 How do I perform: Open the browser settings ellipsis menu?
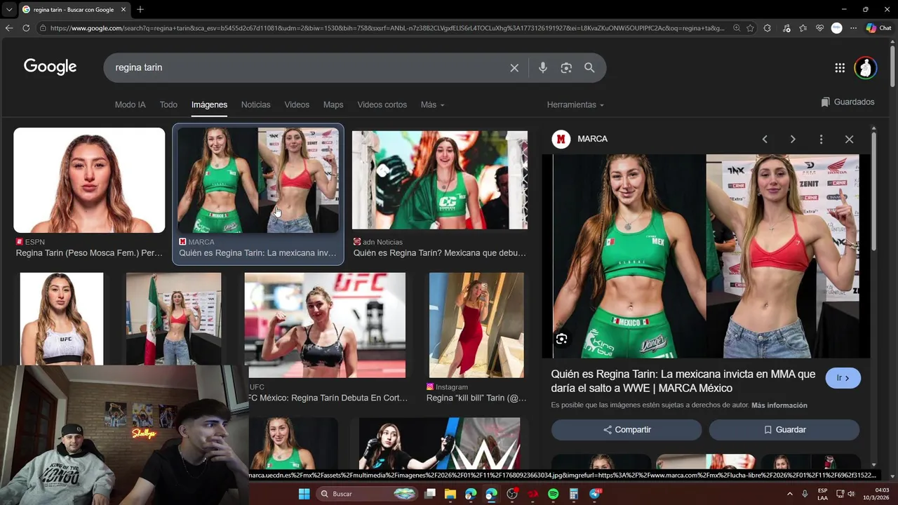point(853,28)
